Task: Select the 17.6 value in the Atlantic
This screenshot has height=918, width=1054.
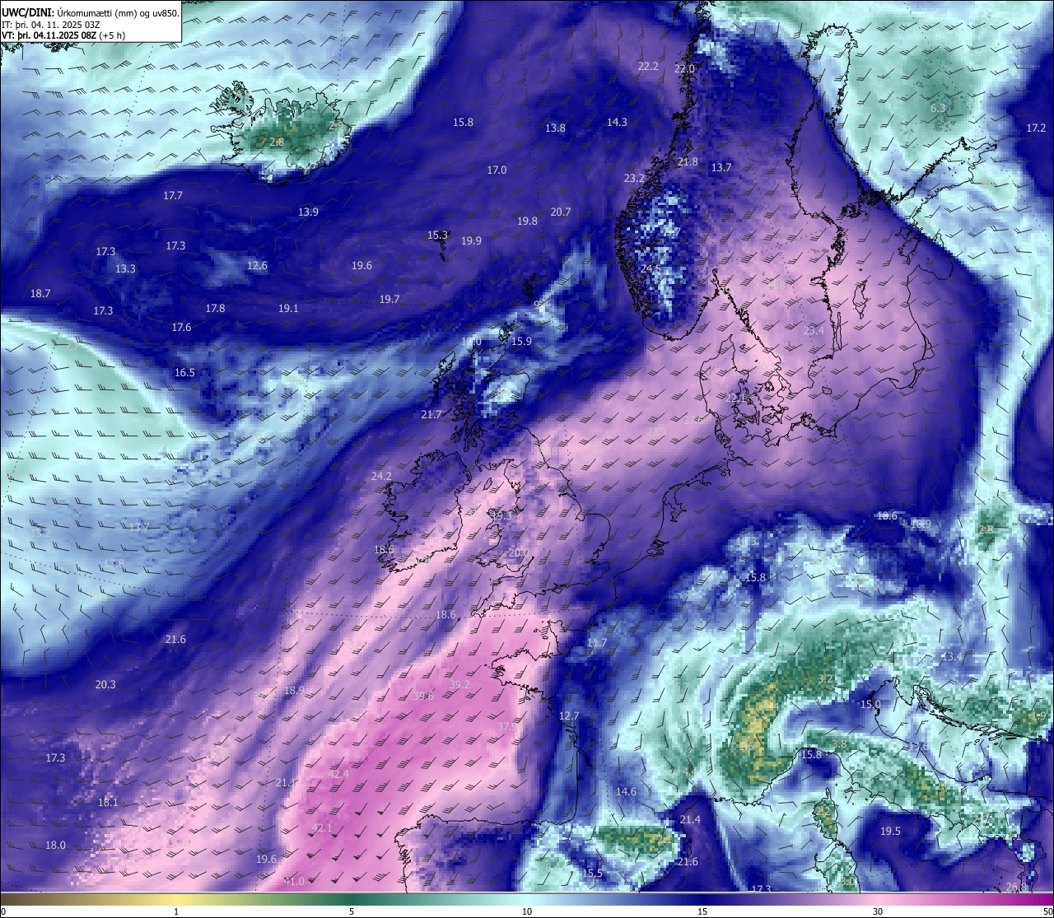Action: coord(181,327)
